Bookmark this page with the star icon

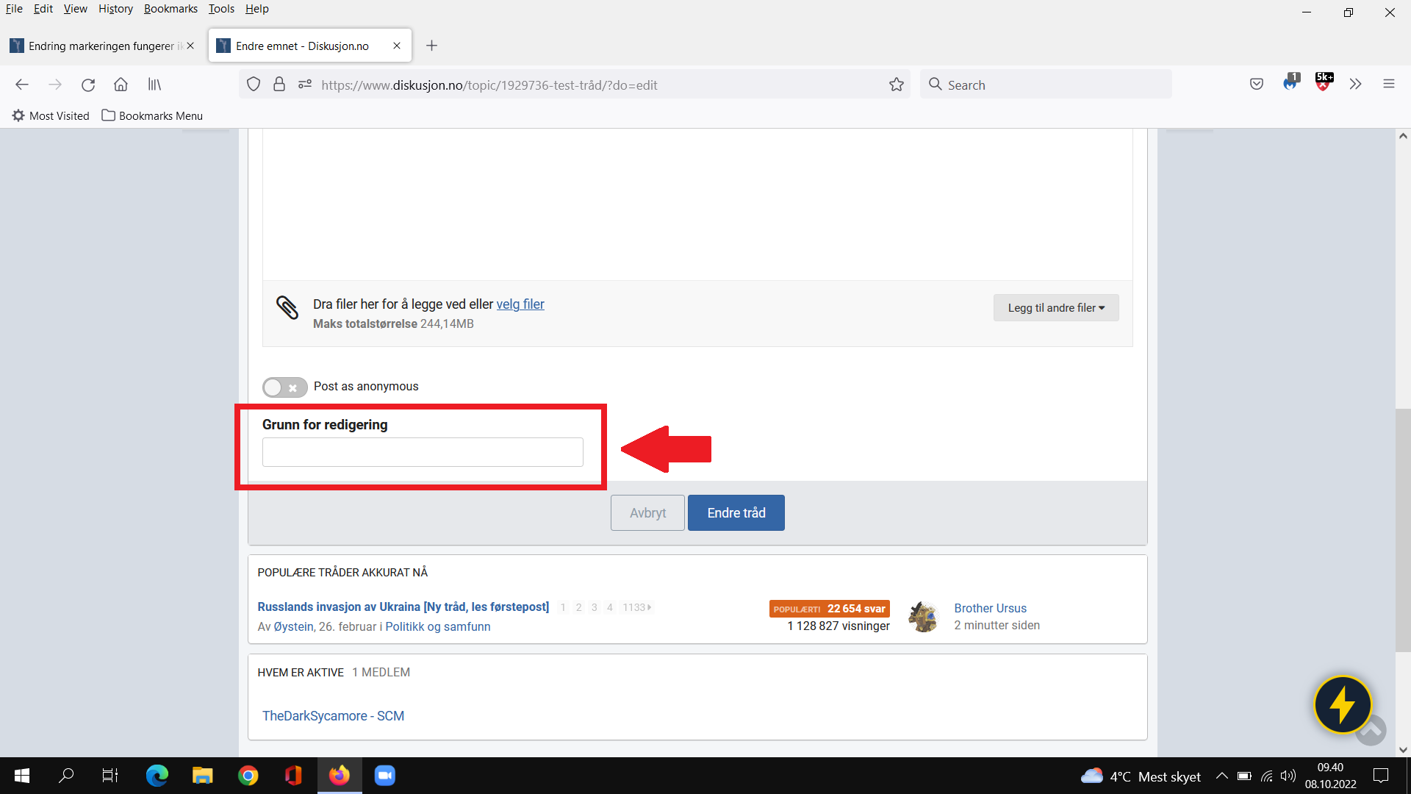click(x=896, y=85)
